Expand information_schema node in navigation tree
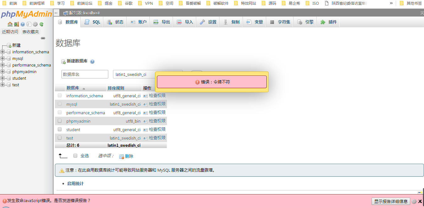Screen dimensions: 424x208 [3, 52]
